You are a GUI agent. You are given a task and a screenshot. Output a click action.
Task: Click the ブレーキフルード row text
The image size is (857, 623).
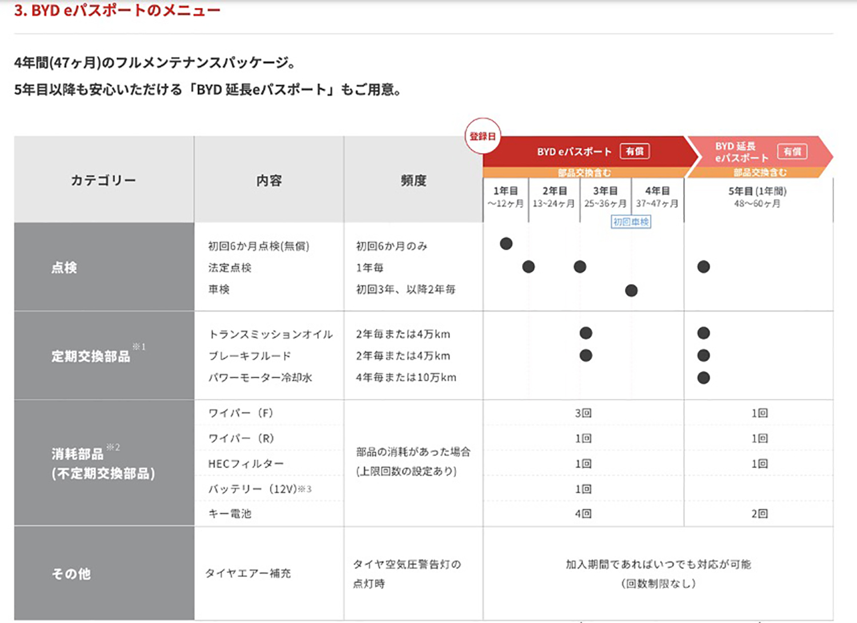coord(250,356)
